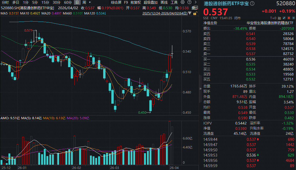The width and height of the screenshot is (296, 170).
Task: Toggle the date range lock icon
Action: point(195,13)
